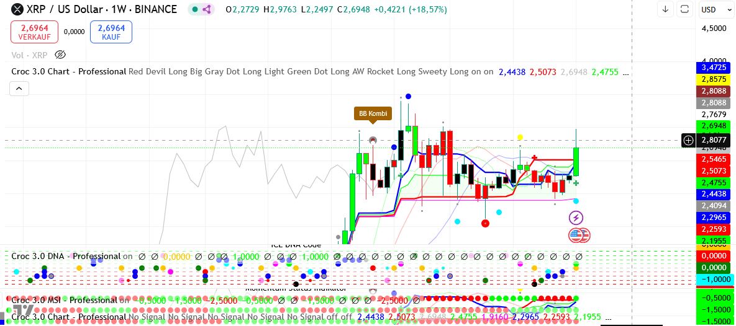Click the VERKAUF sell button
The width and height of the screenshot is (736, 326).
coord(34,32)
